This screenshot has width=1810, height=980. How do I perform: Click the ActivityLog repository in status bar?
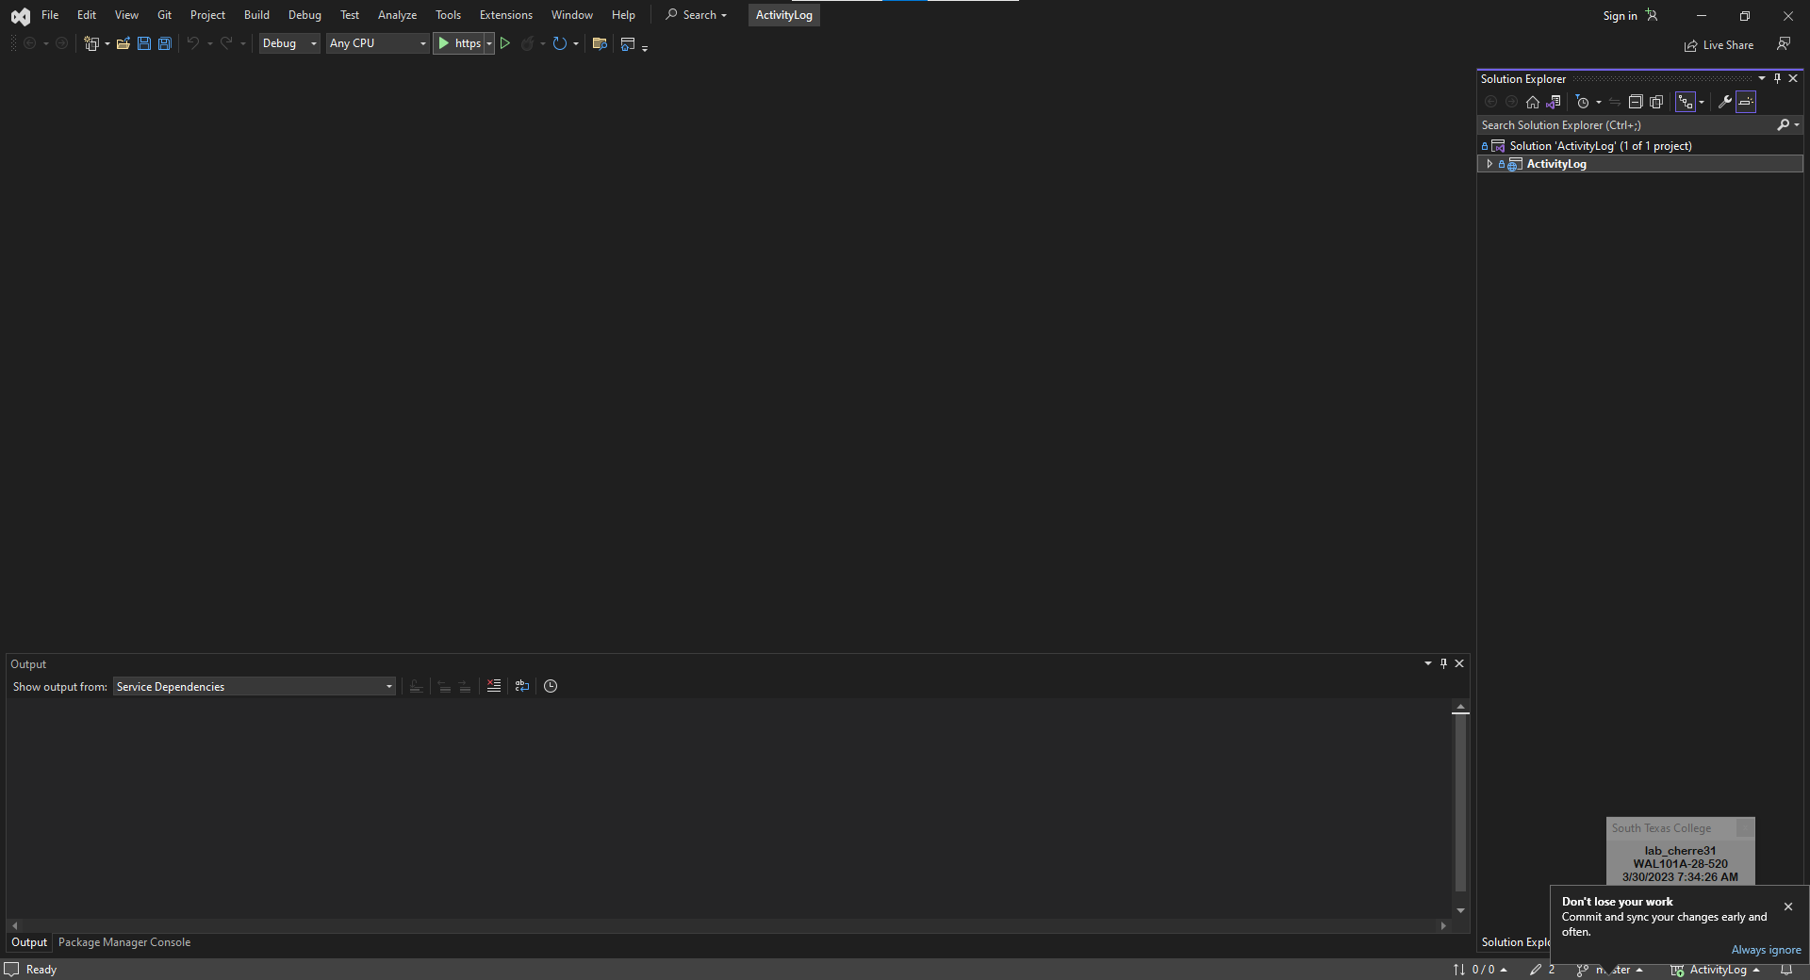1715,970
